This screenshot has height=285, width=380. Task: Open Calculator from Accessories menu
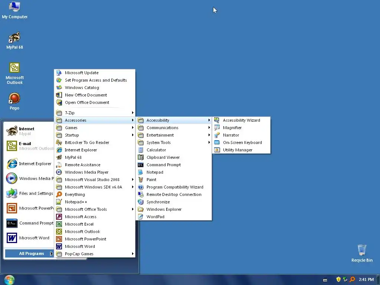pos(174,150)
